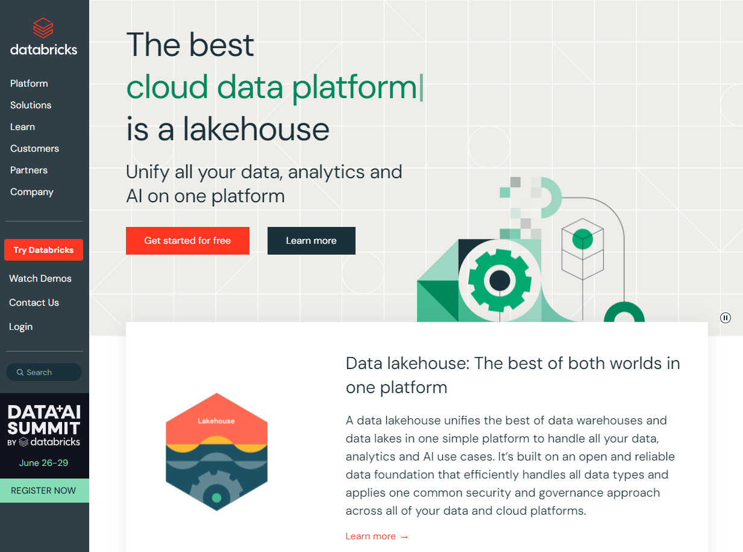Click the 'Unify all your data' subheading
This screenshot has height=552, width=743.
[x=264, y=184]
